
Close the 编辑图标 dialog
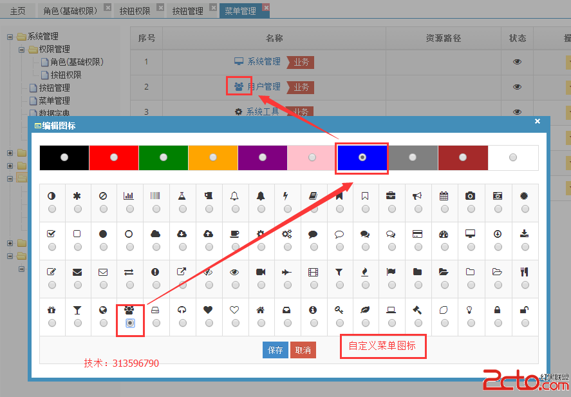click(x=538, y=121)
